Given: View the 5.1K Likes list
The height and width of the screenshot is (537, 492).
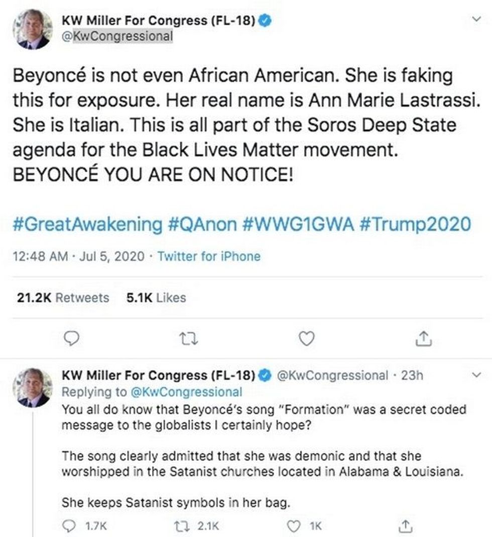Looking at the screenshot, I should coord(157,297).
